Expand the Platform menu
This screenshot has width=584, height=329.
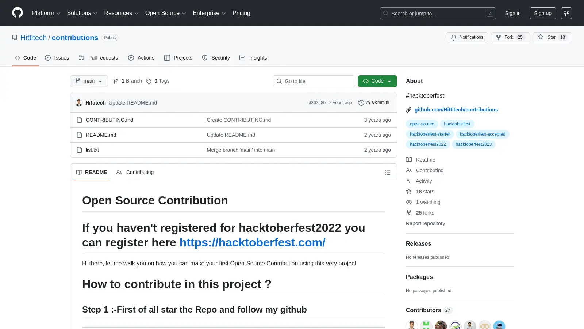coord(46,13)
